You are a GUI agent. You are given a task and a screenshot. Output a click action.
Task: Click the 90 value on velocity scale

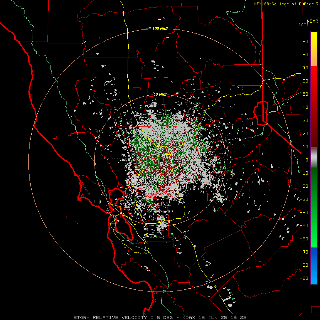[x=305, y=42]
